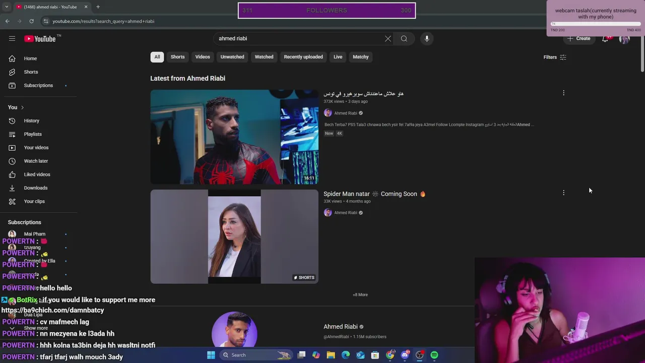Open the Shorts thumbnail with woman

234,236
